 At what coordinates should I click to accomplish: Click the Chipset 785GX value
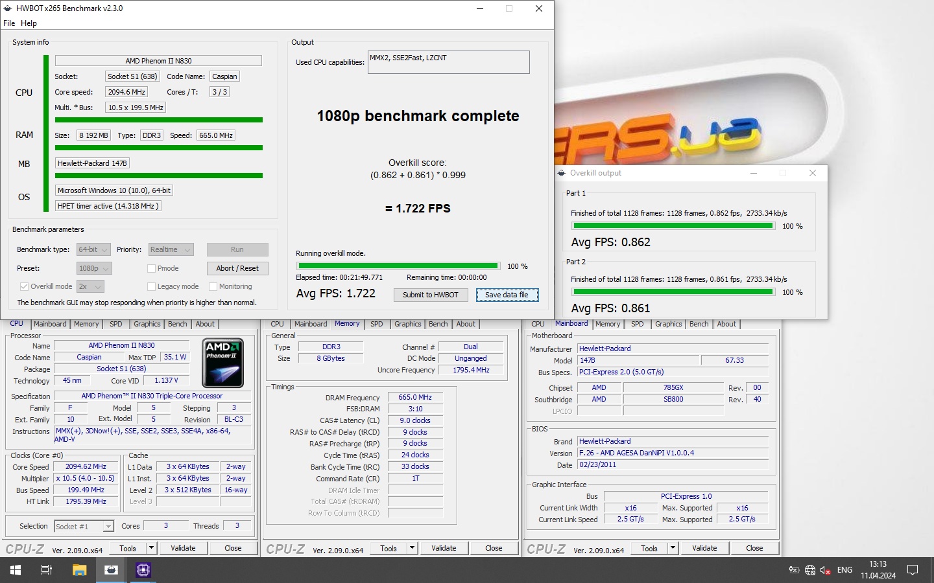pos(673,387)
